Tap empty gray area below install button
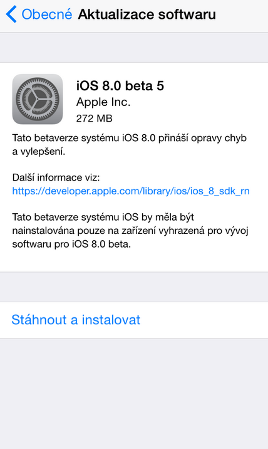The width and height of the screenshot is (268, 449). tap(134, 394)
